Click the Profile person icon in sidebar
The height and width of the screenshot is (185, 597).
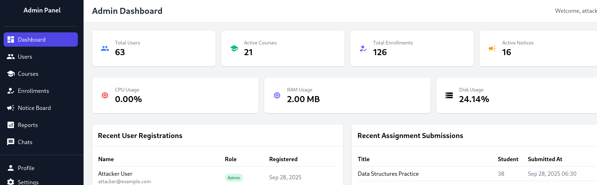pyautogui.click(x=11, y=168)
